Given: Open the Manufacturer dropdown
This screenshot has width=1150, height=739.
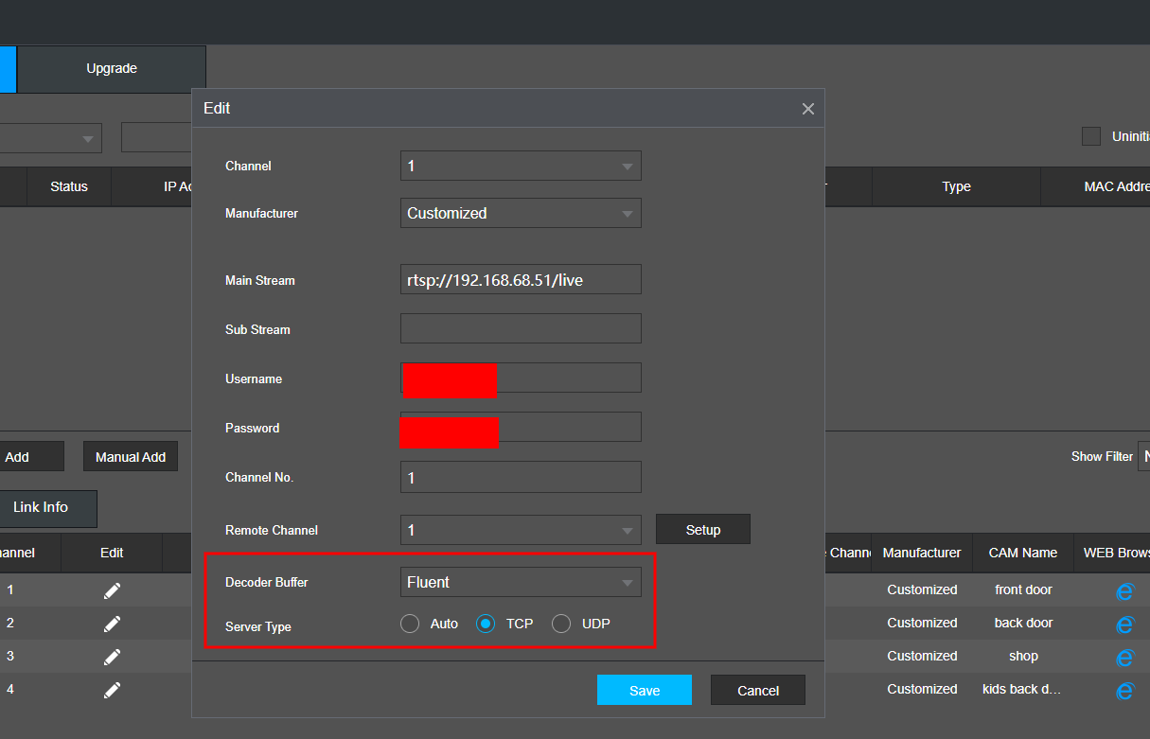Looking at the screenshot, I should coord(521,213).
